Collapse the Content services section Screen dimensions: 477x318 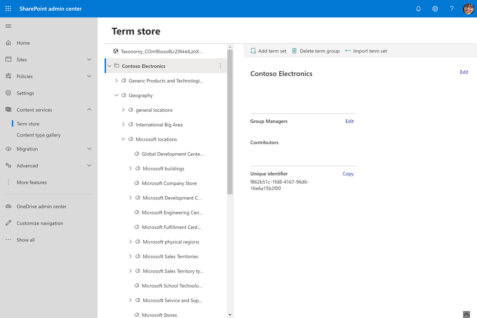[x=89, y=110]
